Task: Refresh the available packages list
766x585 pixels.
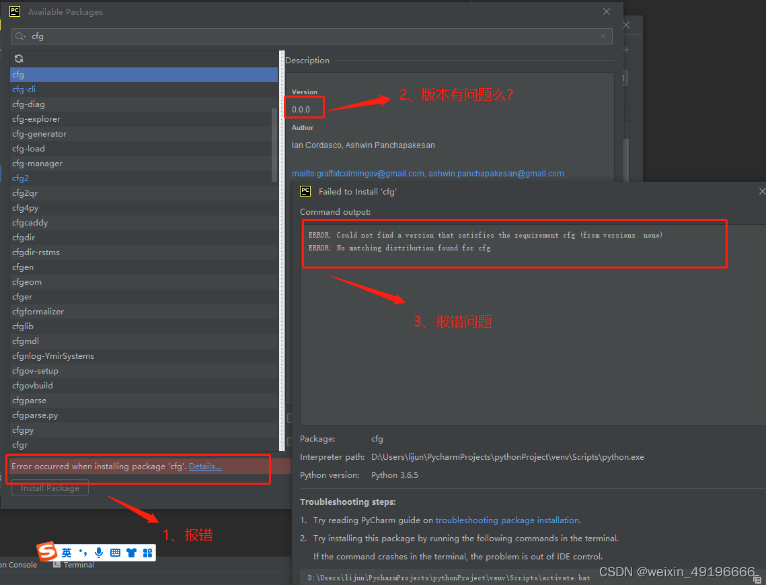Action: 18,59
